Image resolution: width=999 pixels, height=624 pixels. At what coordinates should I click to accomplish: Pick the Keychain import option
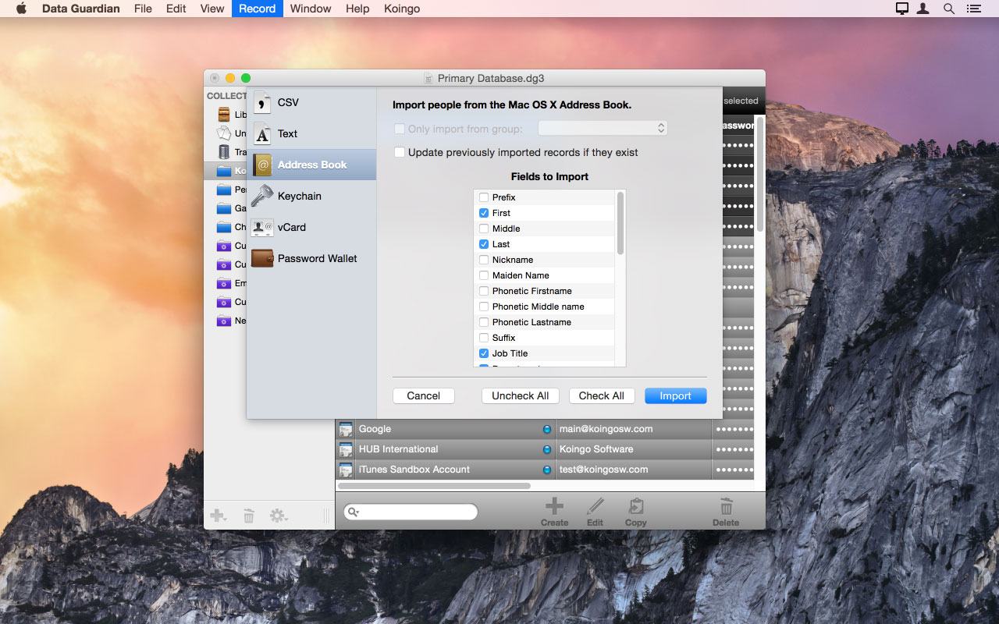pyautogui.click(x=311, y=196)
